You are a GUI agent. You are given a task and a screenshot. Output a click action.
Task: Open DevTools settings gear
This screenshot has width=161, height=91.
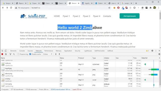coord(152,51)
